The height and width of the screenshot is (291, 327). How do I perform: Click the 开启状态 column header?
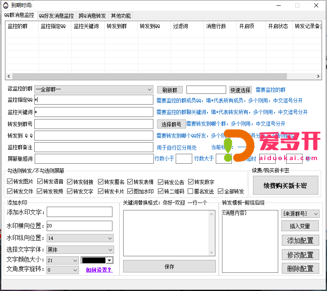click(x=279, y=26)
